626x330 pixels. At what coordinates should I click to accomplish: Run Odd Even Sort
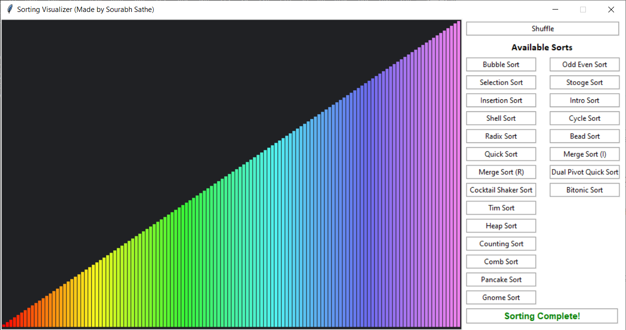pos(584,64)
